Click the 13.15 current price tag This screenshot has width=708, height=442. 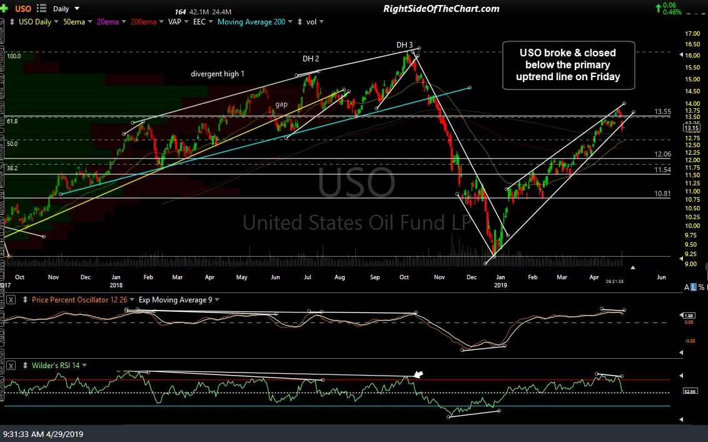pos(692,128)
